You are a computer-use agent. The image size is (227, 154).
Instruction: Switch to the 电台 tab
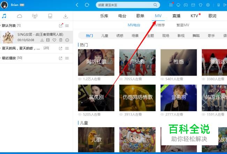[x=122, y=16]
